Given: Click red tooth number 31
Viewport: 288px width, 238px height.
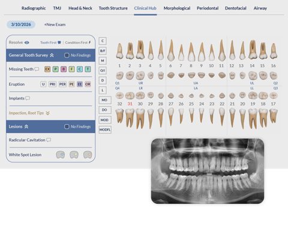Looking at the screenshot, I should (x=130, y=104).
